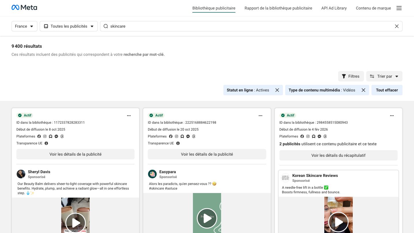Image resolution: width=414 pixels, height=233 pixels.
Task: Click Sheryl Davis profile avatar
Action: click(x=21, y=174)
